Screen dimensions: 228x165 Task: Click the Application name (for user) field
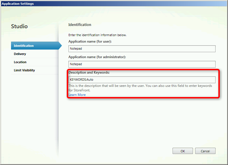(x=142, y=49)
